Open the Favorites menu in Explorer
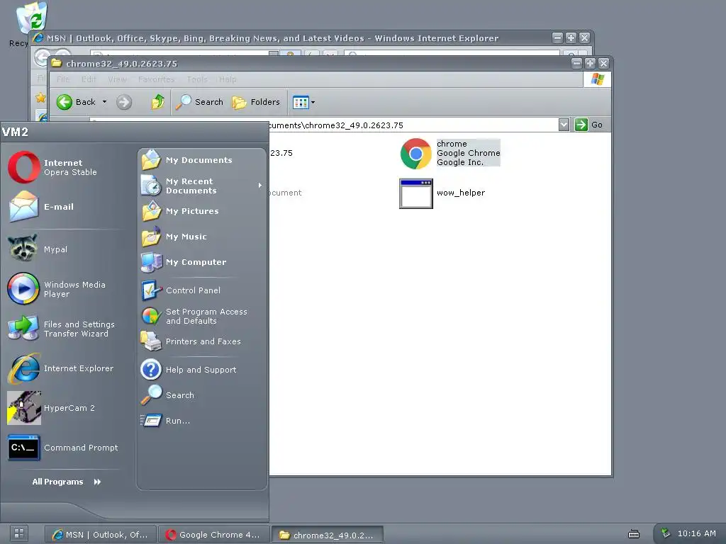Screen dimensions: 726x544 click(157, 79)
